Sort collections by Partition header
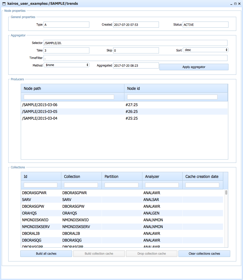The width and height of the screenshot is (243, 280). (x=122, y=176)
